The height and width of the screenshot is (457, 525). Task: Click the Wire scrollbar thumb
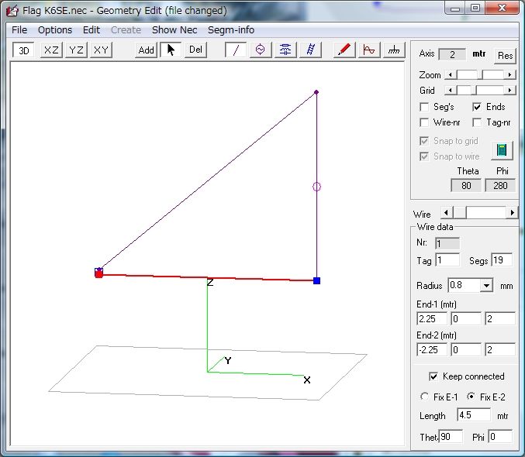tap(459, 213)
